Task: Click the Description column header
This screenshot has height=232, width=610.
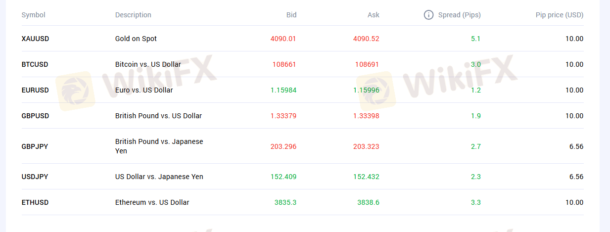Action: click(x=134, y=15)
